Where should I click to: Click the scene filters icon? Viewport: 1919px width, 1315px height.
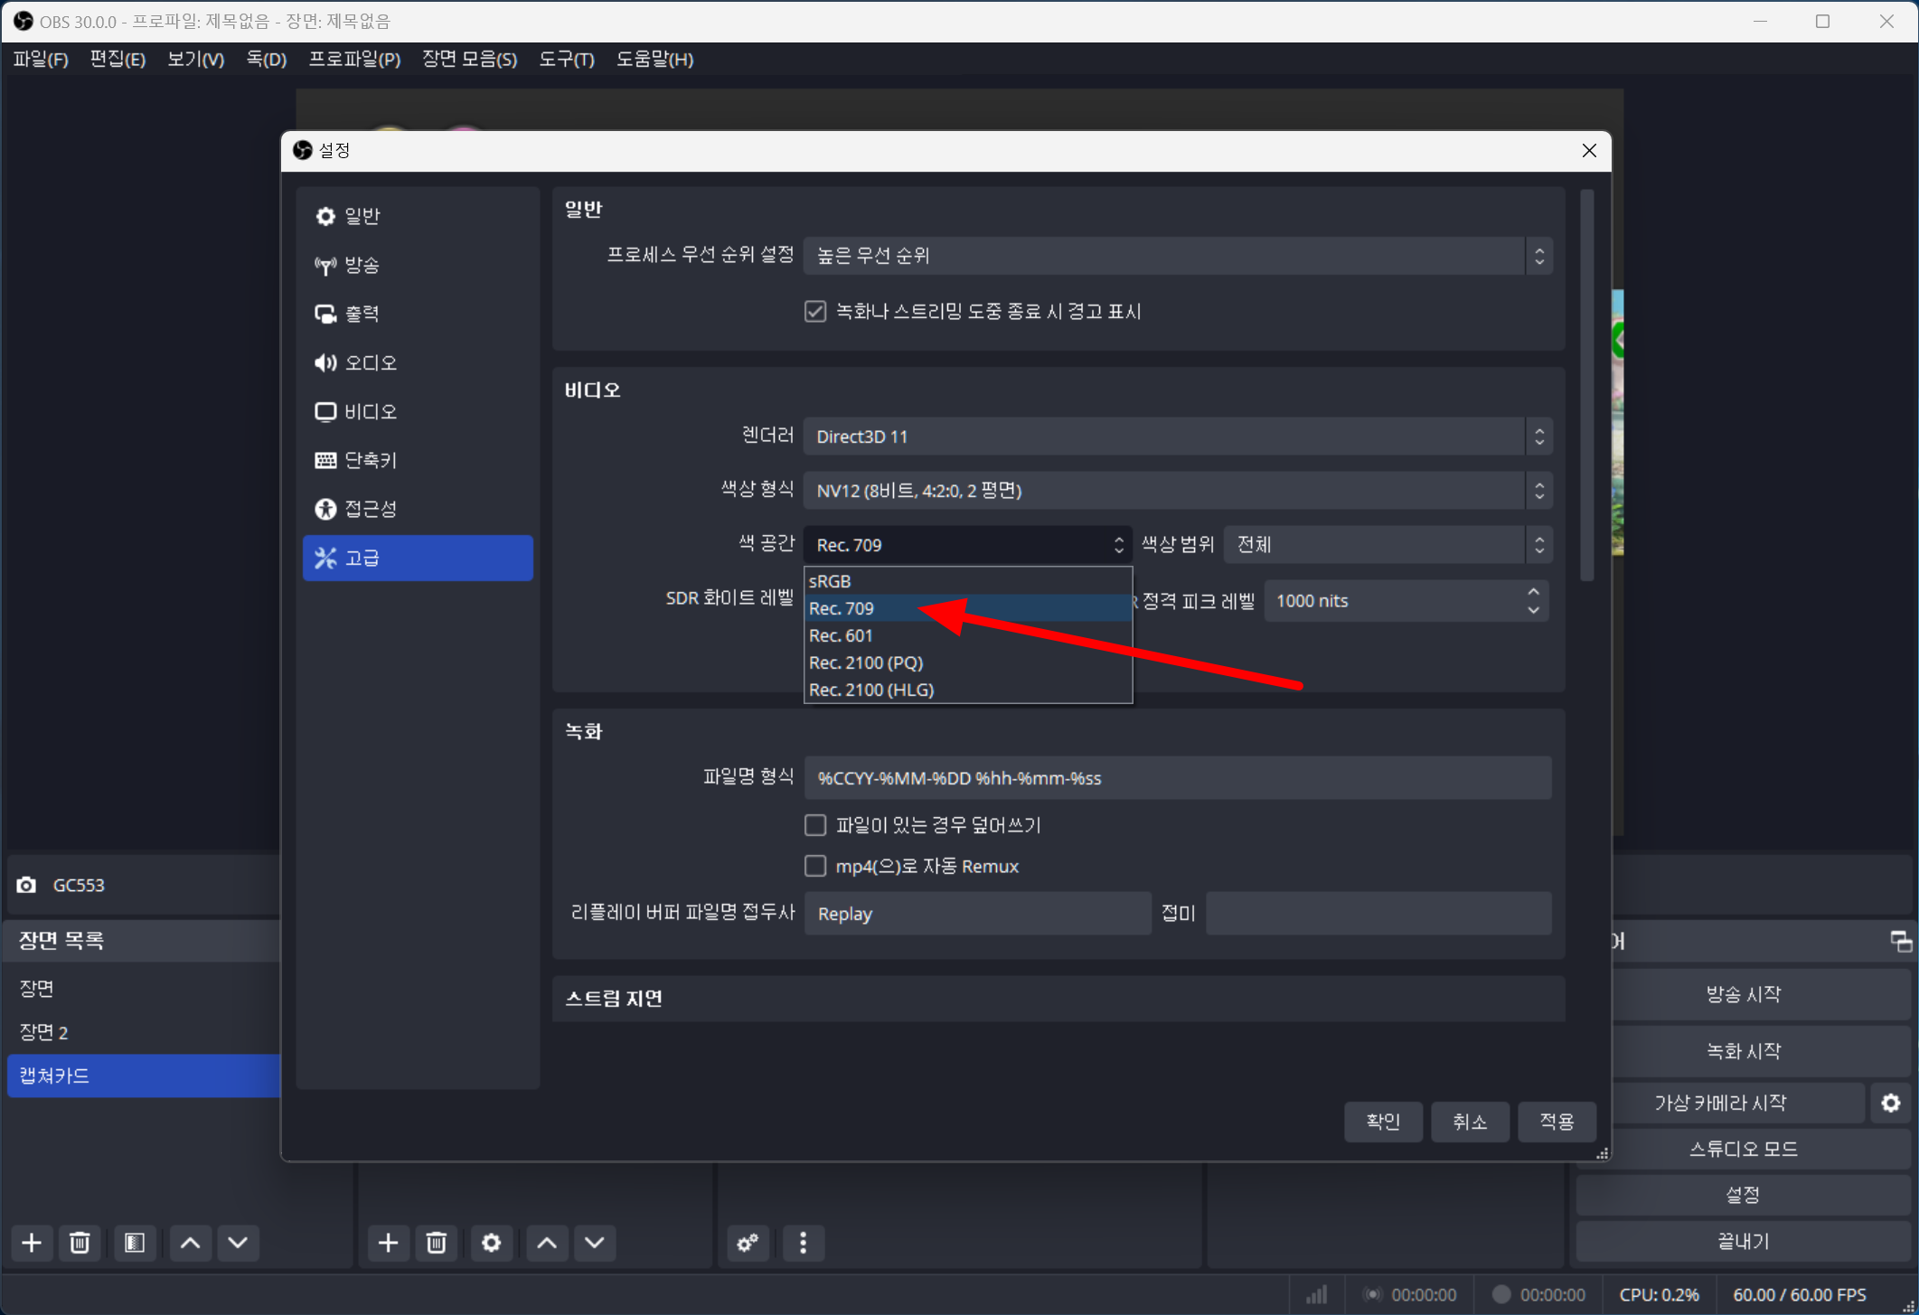point(135,1243)
